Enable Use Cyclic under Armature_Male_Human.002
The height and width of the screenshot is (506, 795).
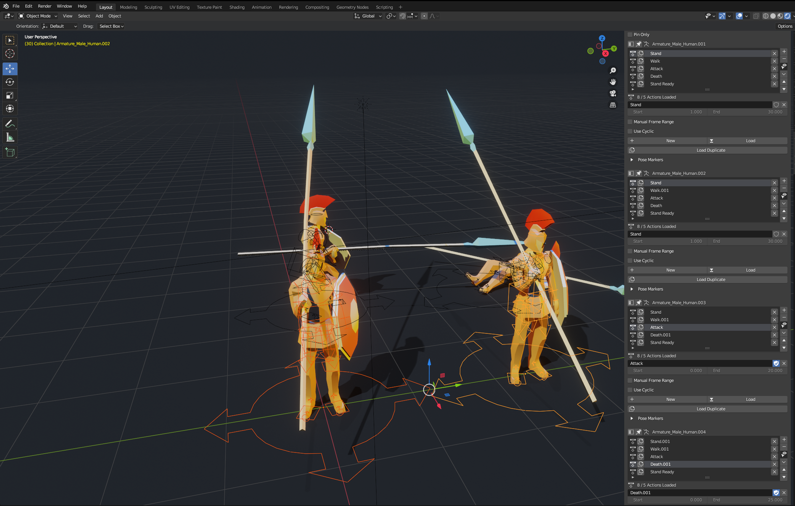click(x=630, y=261)
